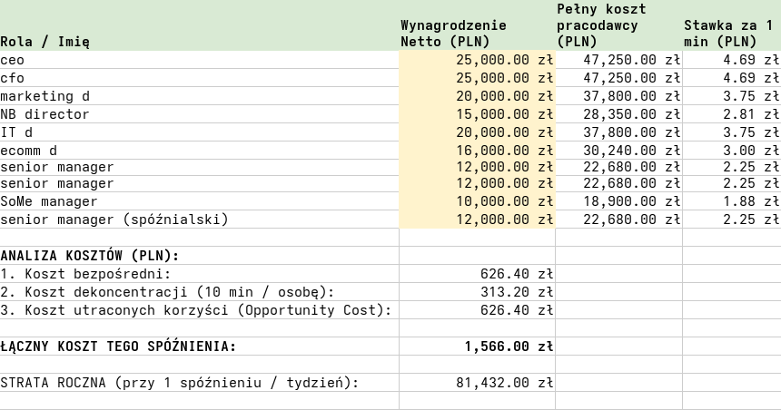Select the "2. Koszt dekoncentracji" label cell

coord(168,292)
